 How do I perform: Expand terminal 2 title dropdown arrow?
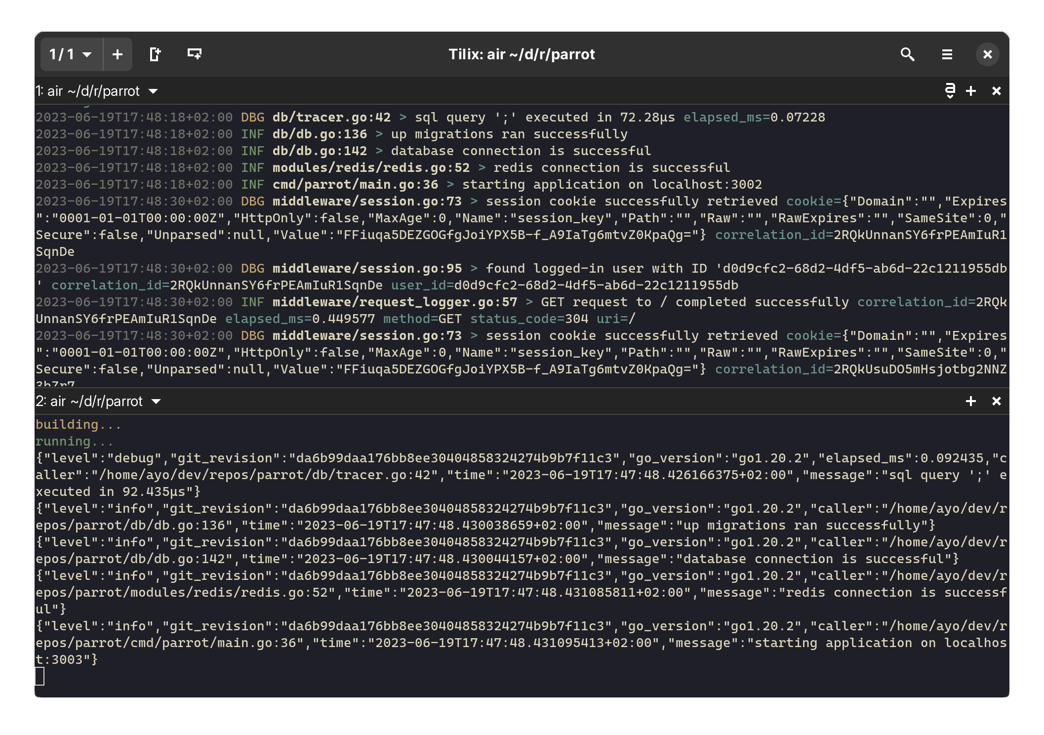point(156,402)
